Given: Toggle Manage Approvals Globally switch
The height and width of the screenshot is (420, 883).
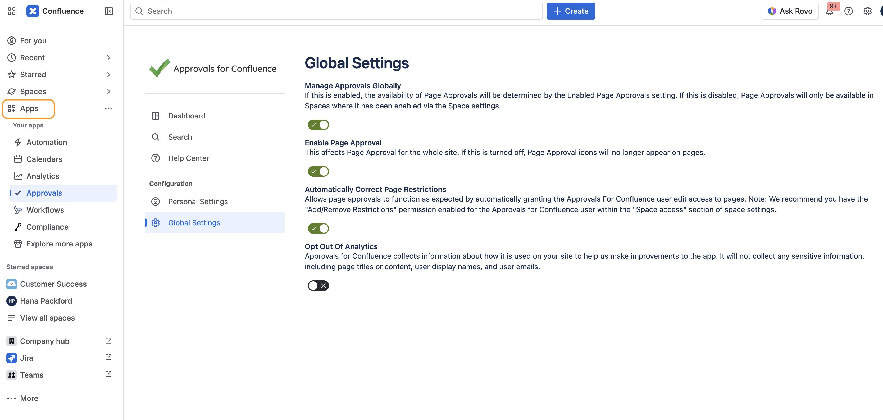Looking at the screenshot, I should [318, 125].
